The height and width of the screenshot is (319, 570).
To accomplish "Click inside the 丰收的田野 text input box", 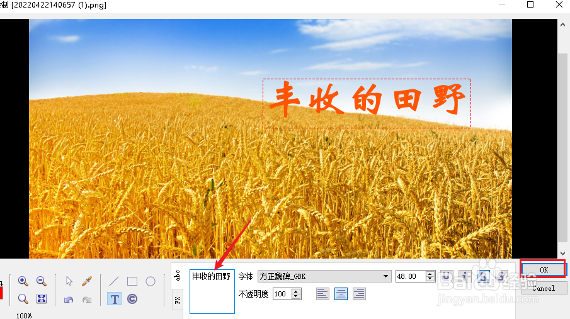I will pyautogui.click(x=212, y=291).
